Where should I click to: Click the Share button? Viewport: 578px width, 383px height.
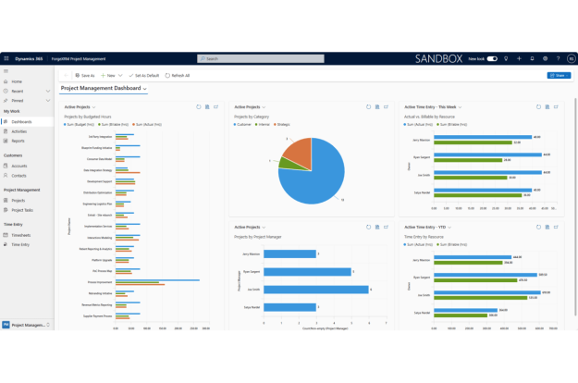pos(559,75)
